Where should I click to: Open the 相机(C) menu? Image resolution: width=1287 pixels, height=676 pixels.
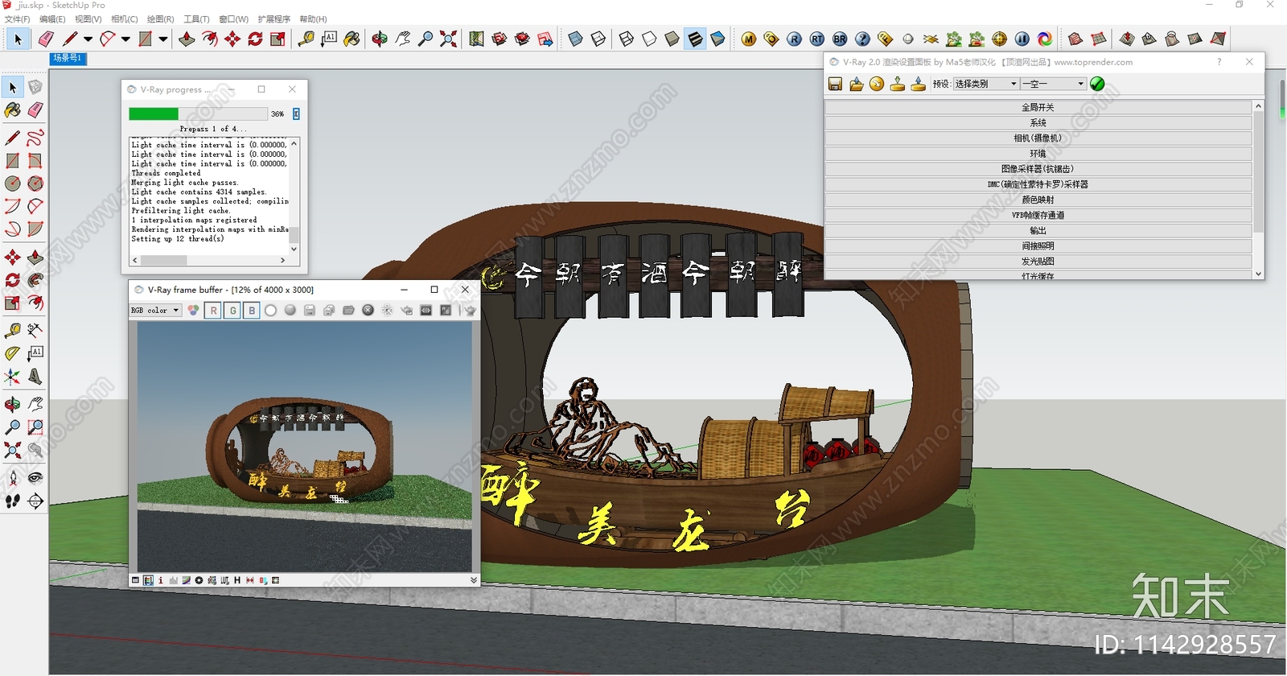tap(124, 19)
